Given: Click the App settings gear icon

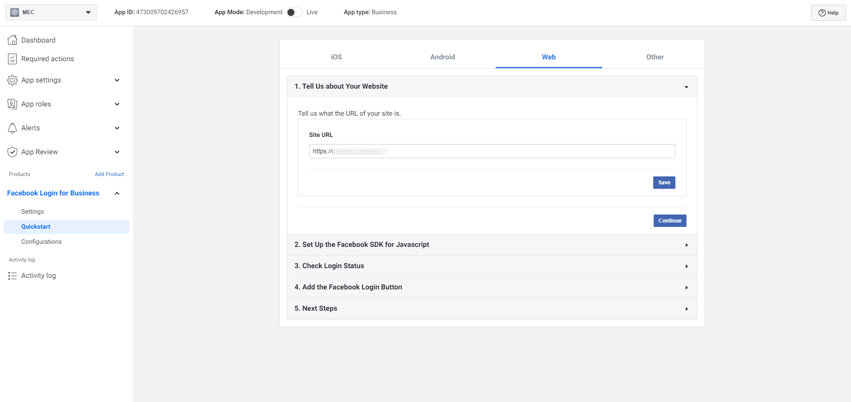Looking at the screenshot, I should [12, 80].
